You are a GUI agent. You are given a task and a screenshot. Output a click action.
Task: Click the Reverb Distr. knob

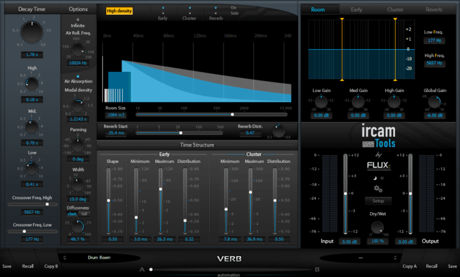278,131
